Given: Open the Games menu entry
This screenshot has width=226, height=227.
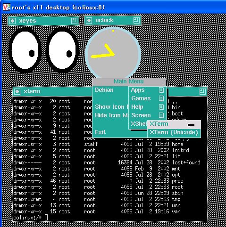Looking at the screenshot, I should tap(148, 98).
